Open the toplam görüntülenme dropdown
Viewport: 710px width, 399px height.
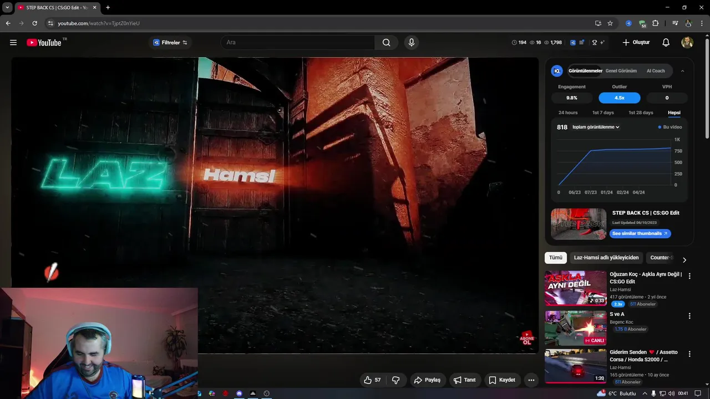(596, 127)
